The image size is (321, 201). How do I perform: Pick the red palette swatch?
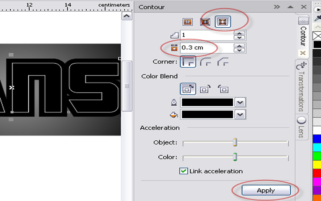[317, 173]
